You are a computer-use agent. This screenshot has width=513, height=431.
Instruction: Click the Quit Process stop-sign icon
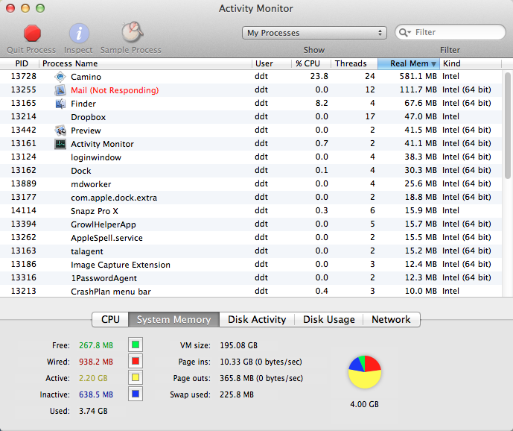[32, 33]
